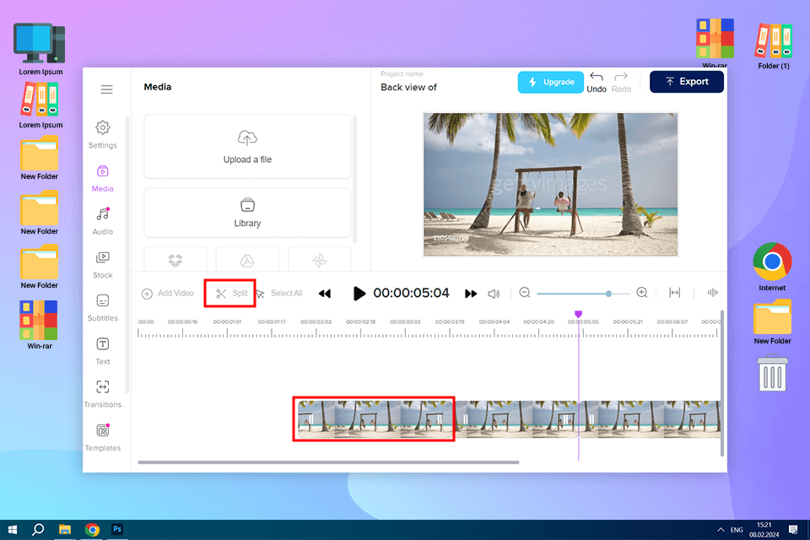Zoom out the timeline

coord(525,293)
